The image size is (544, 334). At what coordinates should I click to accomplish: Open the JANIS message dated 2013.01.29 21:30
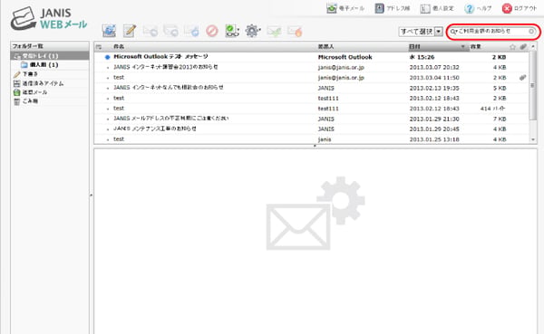coord(312,119)
